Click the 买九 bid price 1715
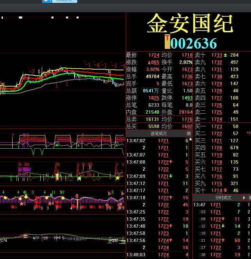Viewport: 251px width, 259px height. (217, 183)
